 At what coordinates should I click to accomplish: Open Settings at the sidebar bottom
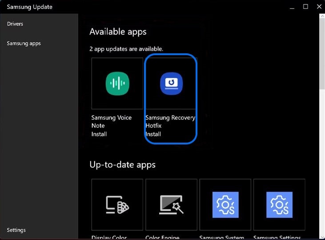16,230
